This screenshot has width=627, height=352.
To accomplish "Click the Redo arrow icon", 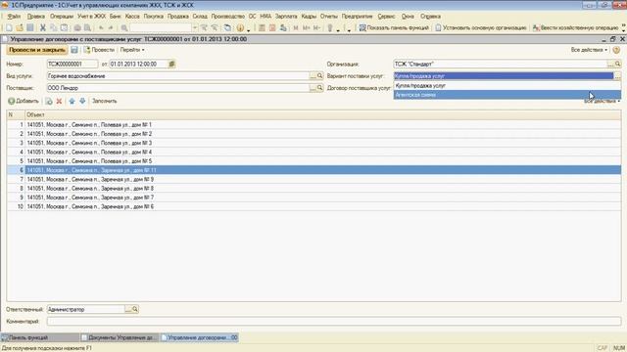I will (111, 28).
